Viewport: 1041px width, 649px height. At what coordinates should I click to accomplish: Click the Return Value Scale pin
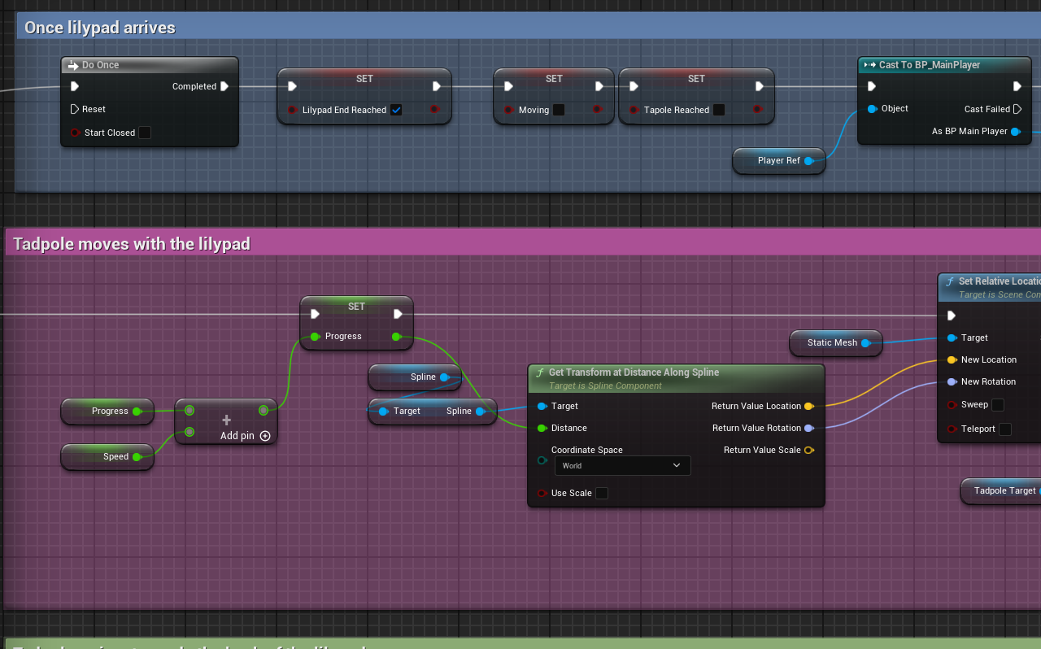point(809,450)
